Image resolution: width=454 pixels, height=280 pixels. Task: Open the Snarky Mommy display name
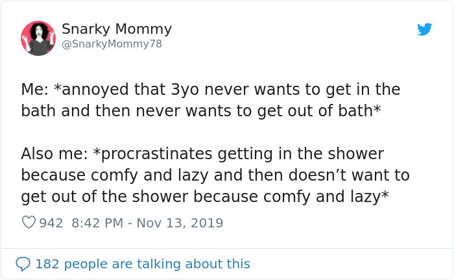[117, 29]
